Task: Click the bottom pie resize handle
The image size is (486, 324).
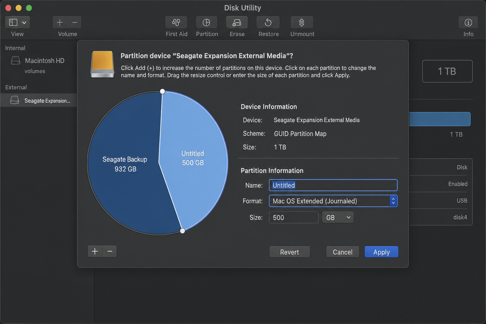Action: (183, 231)
